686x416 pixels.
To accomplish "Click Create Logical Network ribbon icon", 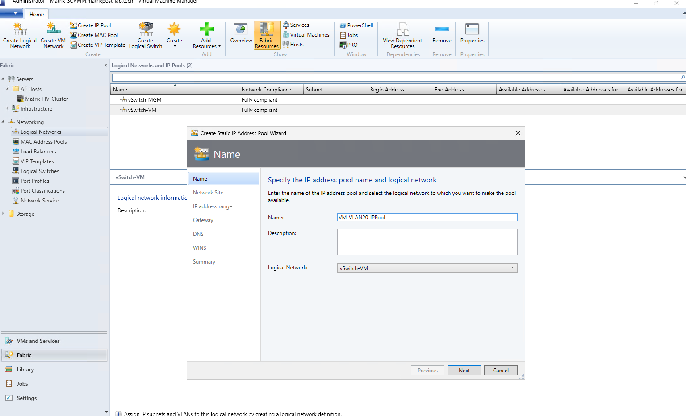I will pyautogui.click(x=20, y=35).
